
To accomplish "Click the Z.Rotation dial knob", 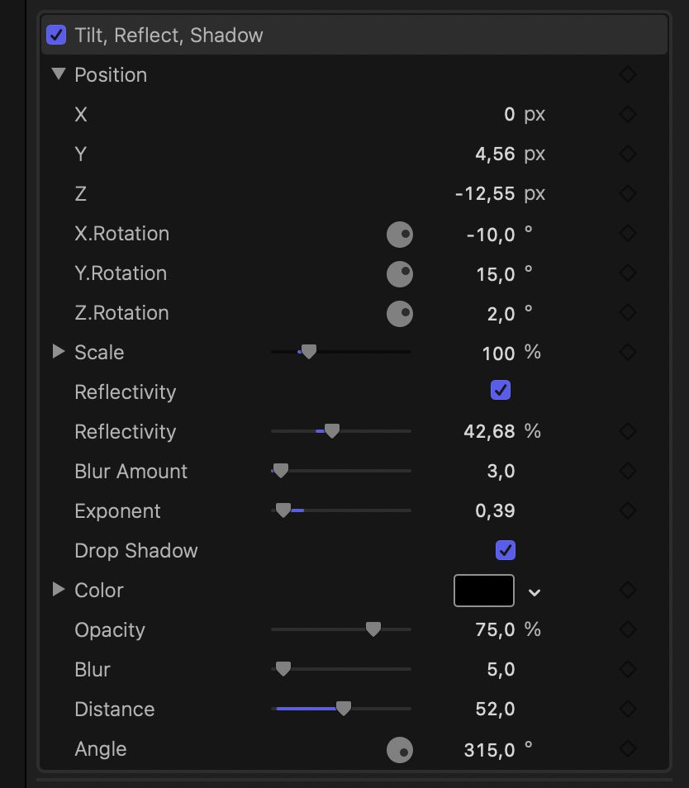I will [x=400, y=314].
